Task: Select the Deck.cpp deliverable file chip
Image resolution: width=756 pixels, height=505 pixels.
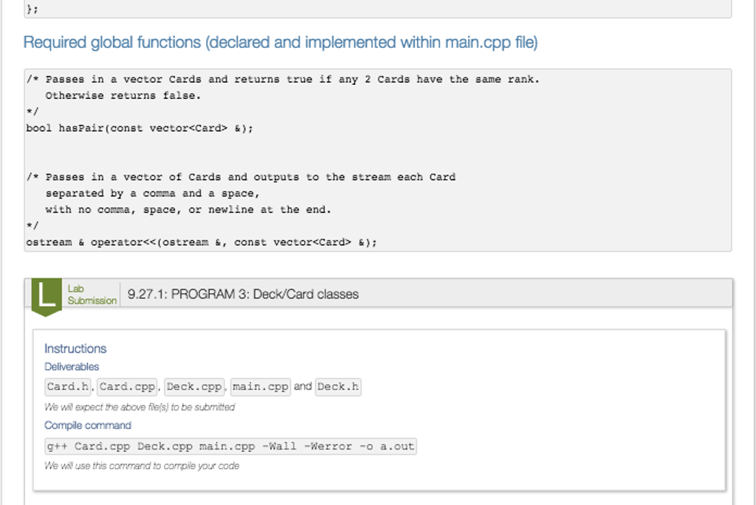Action: click(x=194, y=387)
